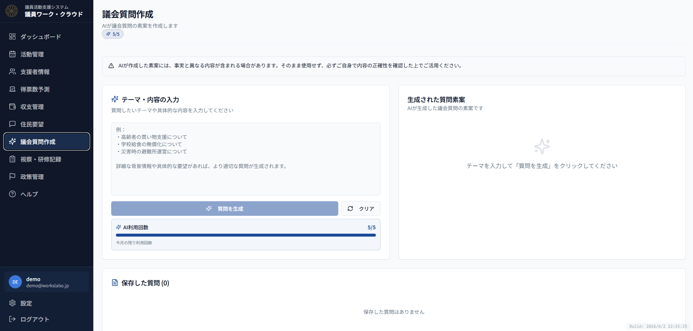Open 視察・研修記録 page

point(47,159)
